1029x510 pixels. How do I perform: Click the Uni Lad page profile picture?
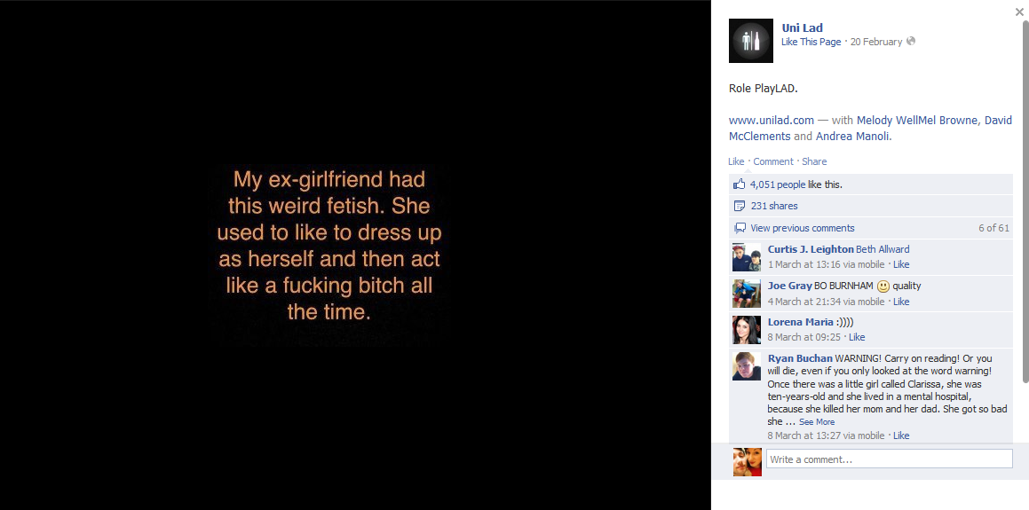coord(751,41)
